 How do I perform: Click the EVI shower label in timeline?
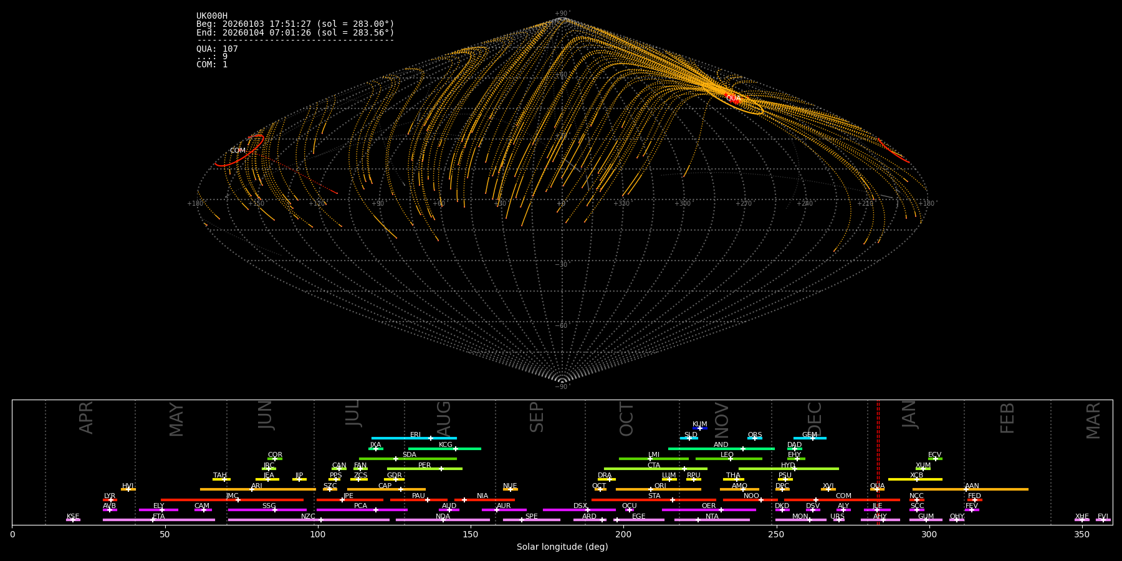pos(1103,516)
